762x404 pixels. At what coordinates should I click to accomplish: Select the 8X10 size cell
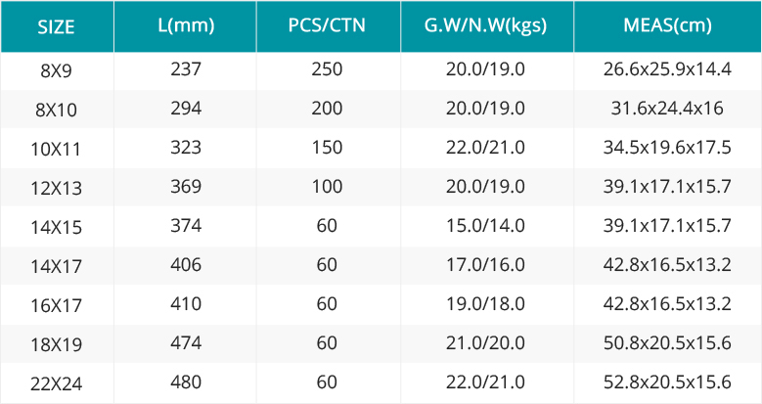pos(57,110)
